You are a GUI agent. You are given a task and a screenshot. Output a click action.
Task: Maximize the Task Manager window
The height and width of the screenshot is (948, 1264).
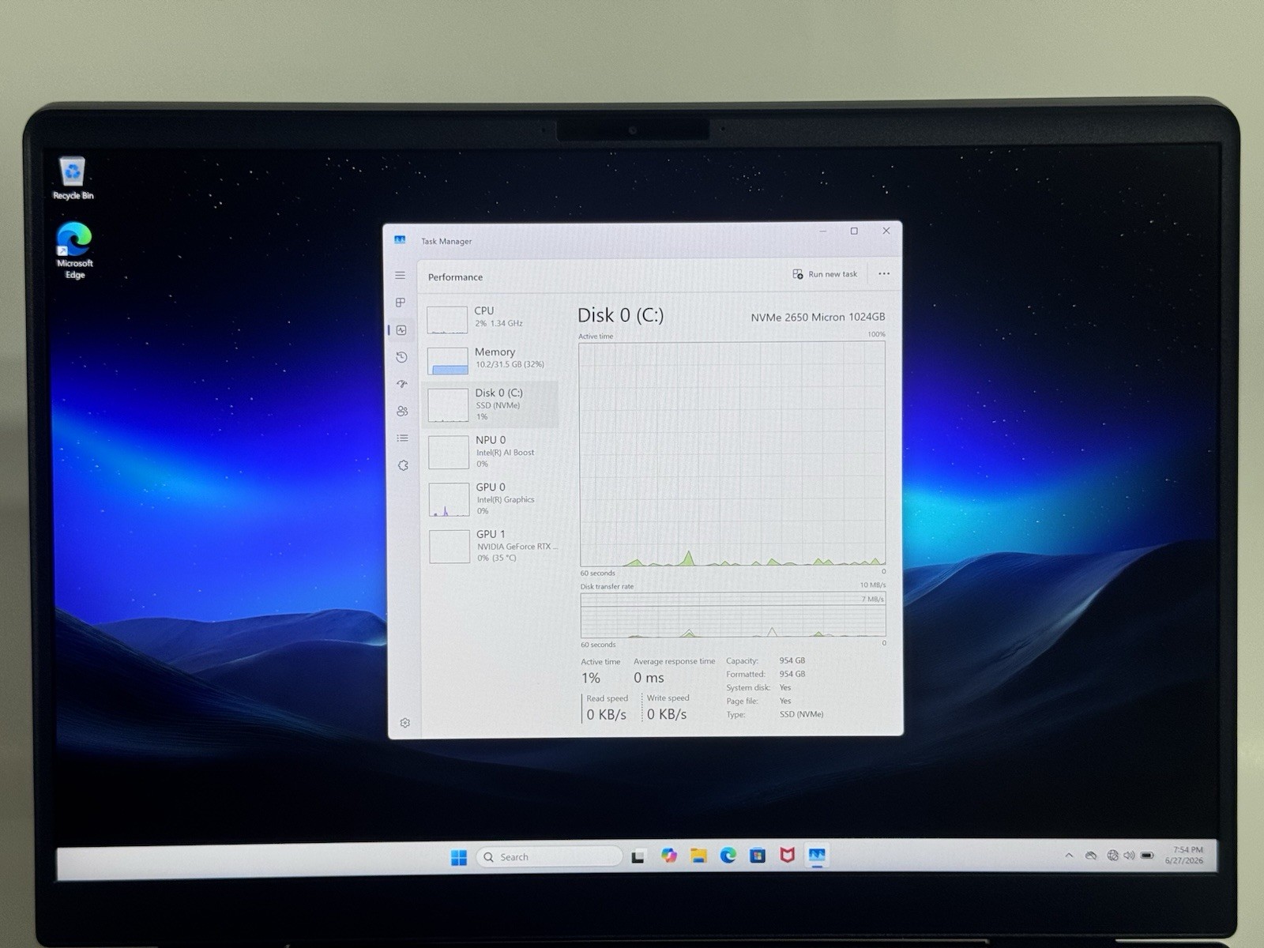854,231
